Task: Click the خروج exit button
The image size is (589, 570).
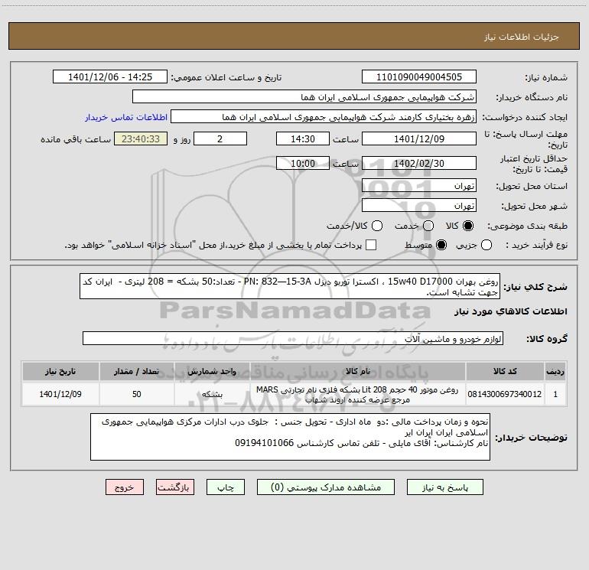Action: pyautogui.click(x=125, y=487)
